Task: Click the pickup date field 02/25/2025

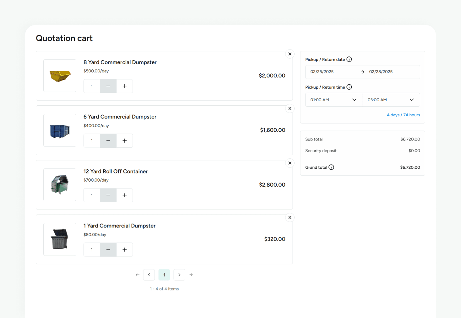Action: [x=322, y=72]
